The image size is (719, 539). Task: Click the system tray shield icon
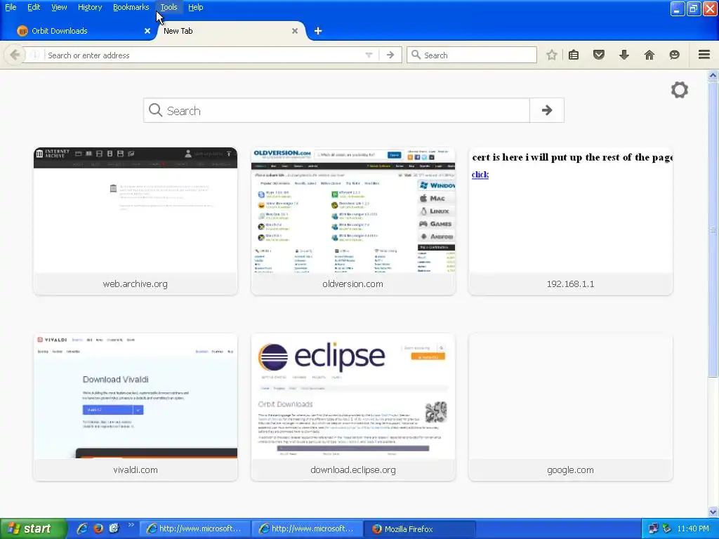667,528
